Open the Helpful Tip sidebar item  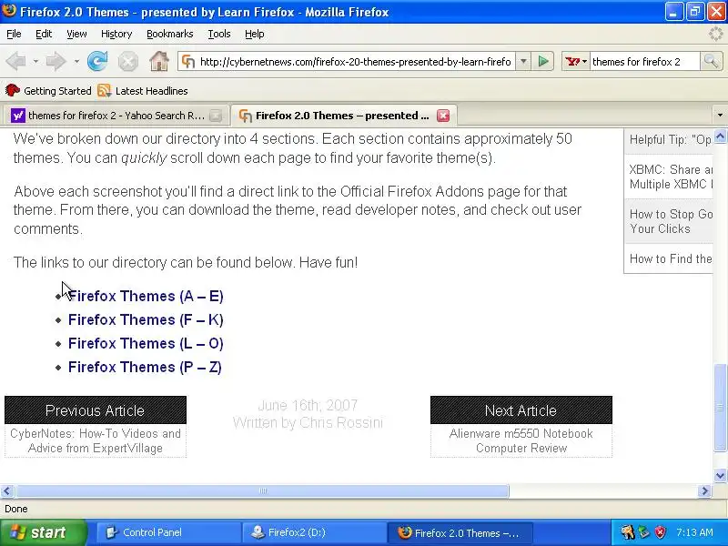669,140
